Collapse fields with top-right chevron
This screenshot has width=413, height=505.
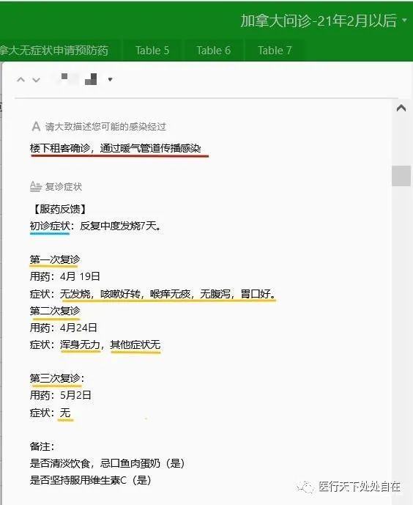(401, 108)
